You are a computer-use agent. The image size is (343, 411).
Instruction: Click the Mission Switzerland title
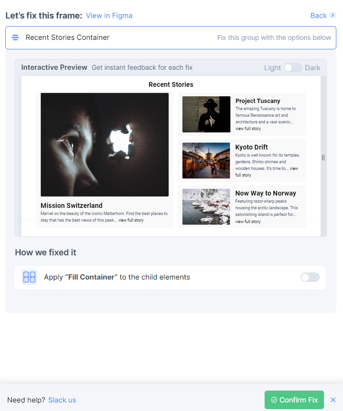click(x=71, y=205)
